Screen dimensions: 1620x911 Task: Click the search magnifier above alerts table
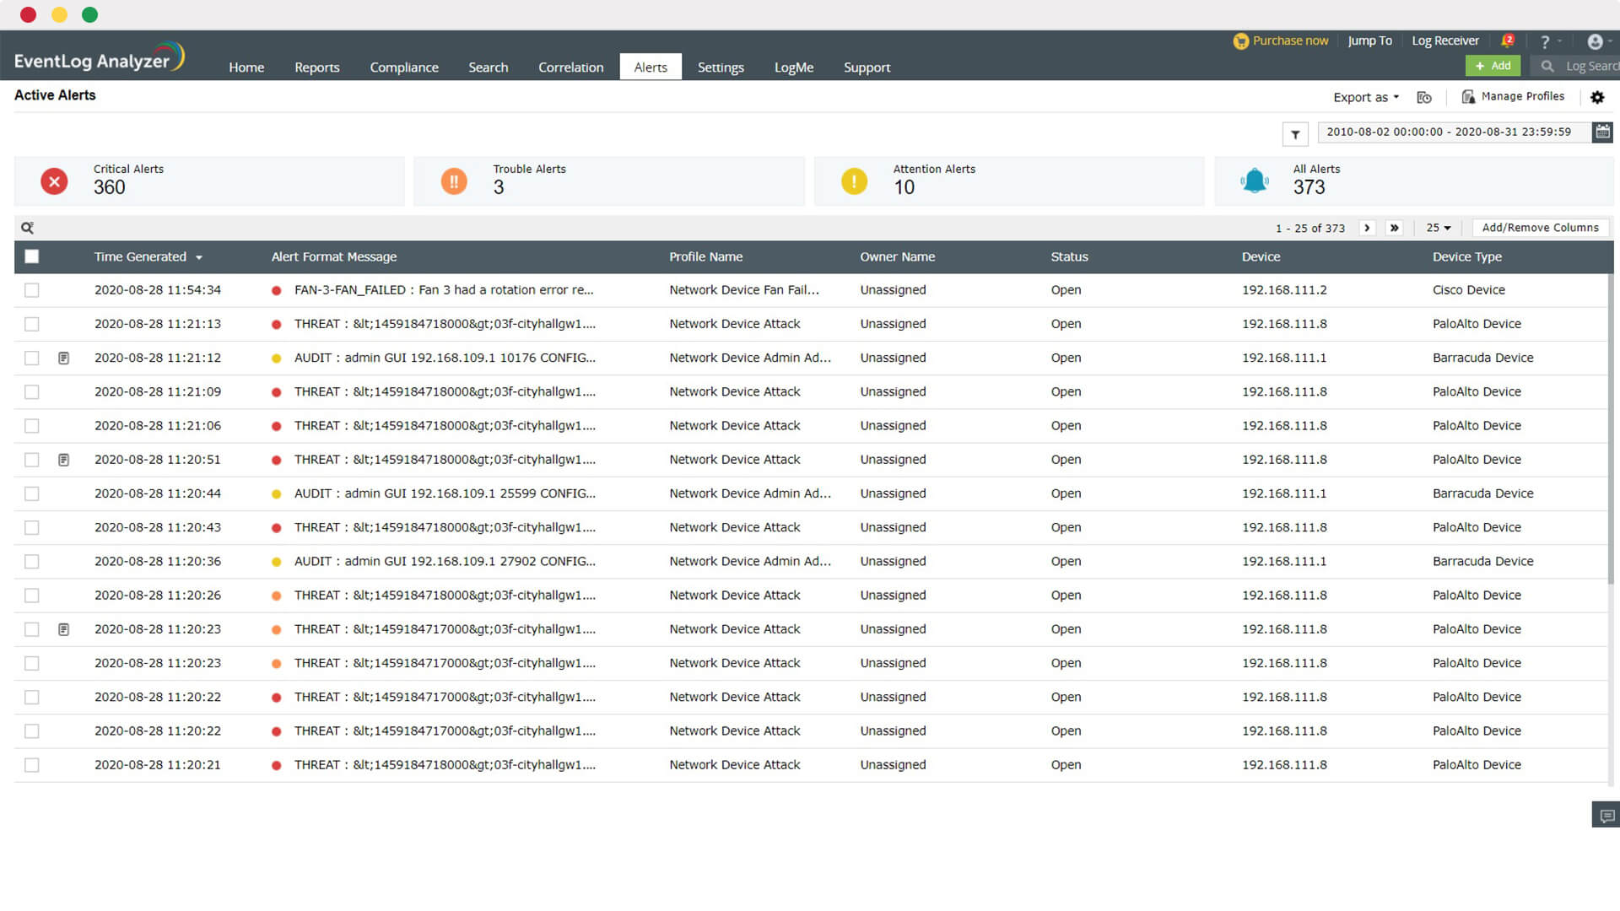point(27,228)
